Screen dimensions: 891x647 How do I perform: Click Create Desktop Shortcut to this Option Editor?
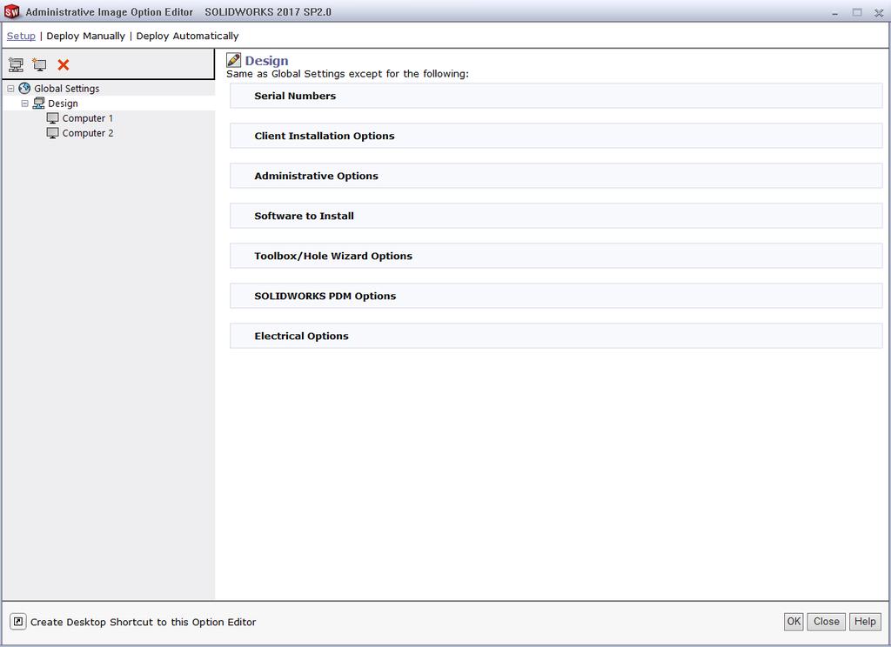144,622
